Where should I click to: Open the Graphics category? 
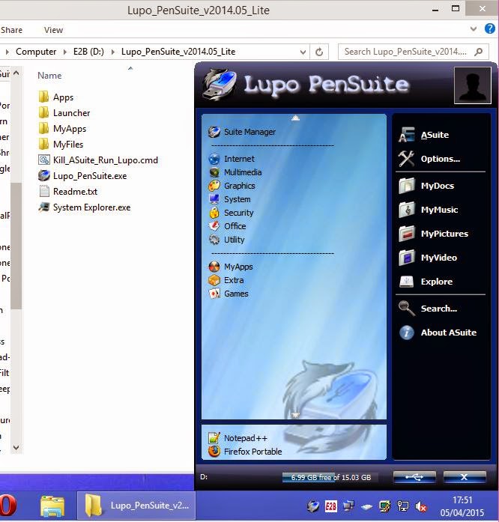coord(232,186)
